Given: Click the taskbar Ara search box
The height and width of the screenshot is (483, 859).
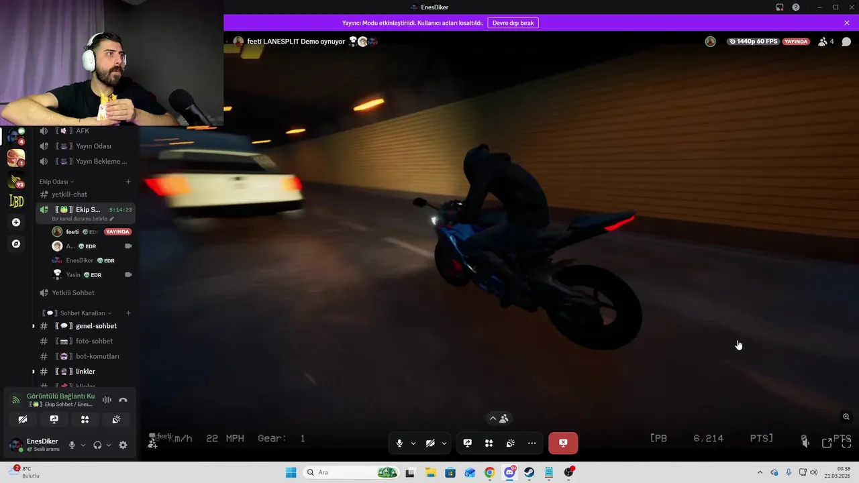Looking at the screenshot, I should (x=352, y=472).
